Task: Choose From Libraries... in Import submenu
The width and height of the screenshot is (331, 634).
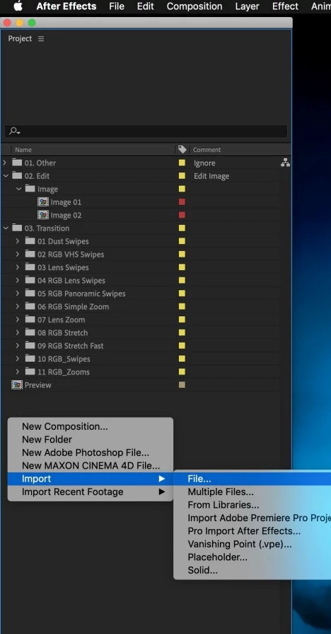Action: pyautogui.click(x=252, y=505)
